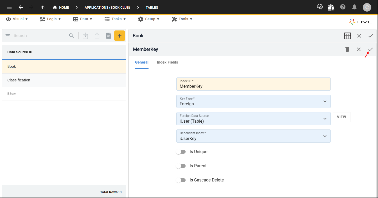378x198 pixels.
Task: Cancel the Book form with X
Action: [x=359, y=36]
